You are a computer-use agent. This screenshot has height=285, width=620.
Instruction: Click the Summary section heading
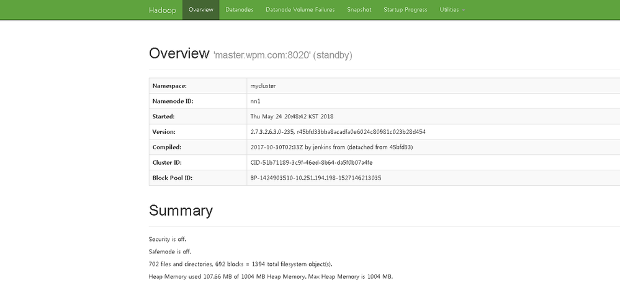click(x=181, y=211)
